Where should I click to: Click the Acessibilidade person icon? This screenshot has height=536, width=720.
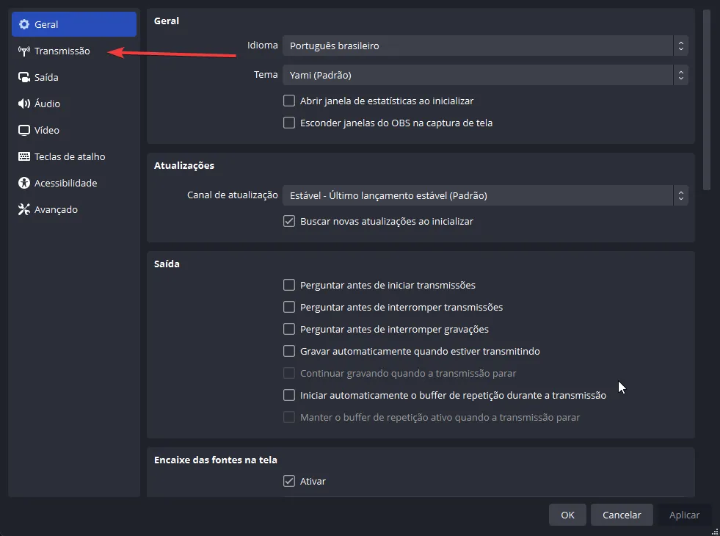click(x=24, y=183)
